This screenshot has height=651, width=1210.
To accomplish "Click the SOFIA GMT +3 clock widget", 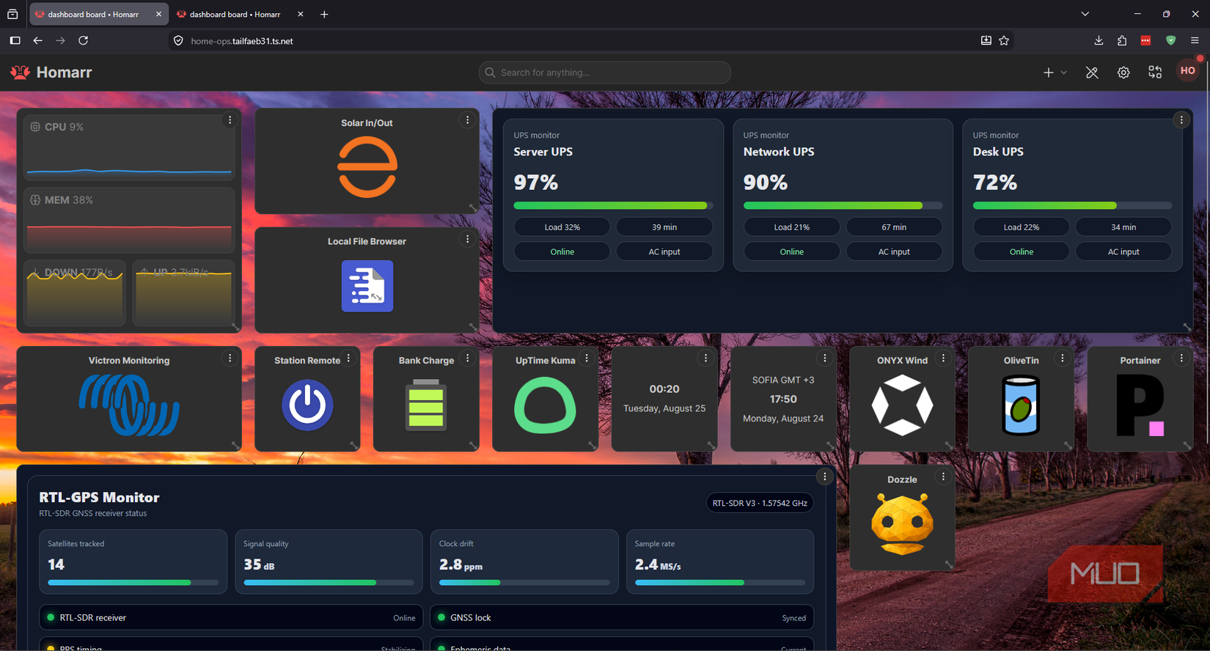I will pyautogui.click(x=783, y=399).
